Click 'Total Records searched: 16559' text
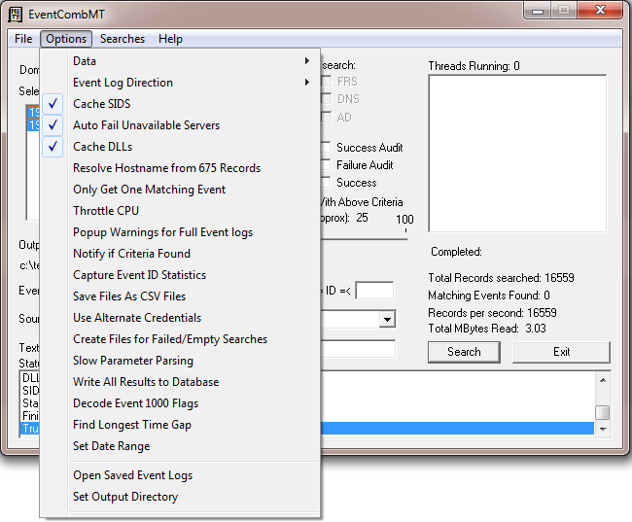 click(x=501, y=278)
